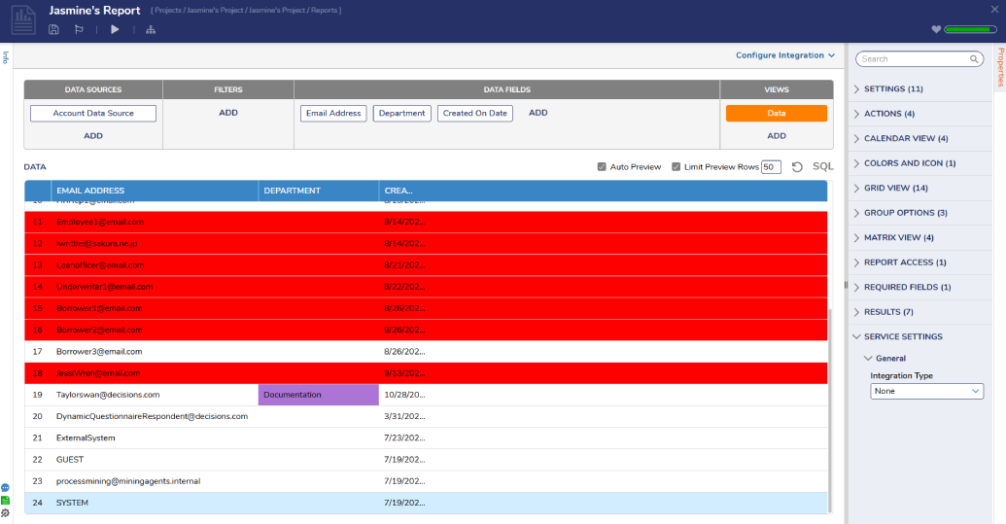Select the ExternalSystem row
The image size is (1006, 524).
(x=426, y=438)
